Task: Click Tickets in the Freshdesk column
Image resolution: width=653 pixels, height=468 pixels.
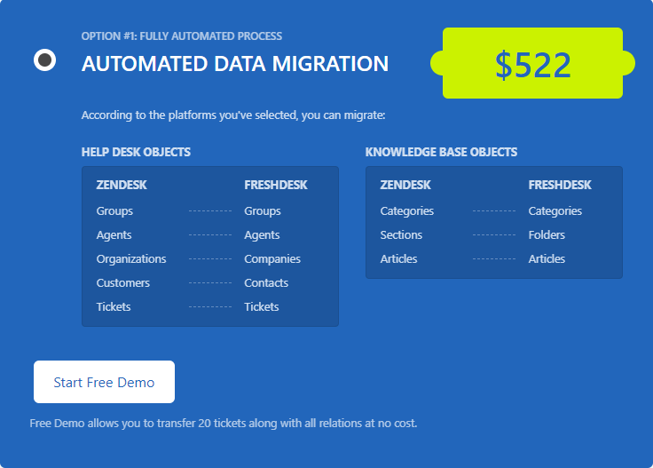Action: 262,307
